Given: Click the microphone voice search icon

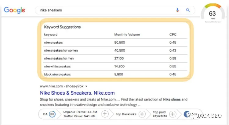Looking at the screenshot, I should [177, 10].
